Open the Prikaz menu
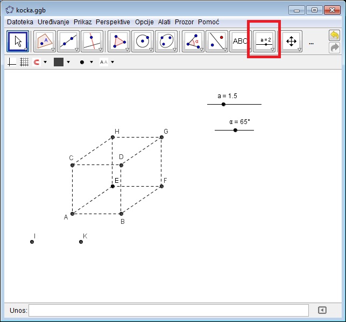Viewport: 346px width, 322px height. [82, 22]
